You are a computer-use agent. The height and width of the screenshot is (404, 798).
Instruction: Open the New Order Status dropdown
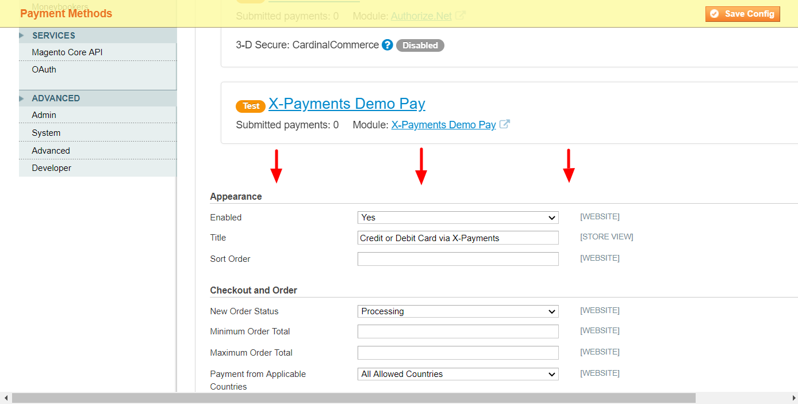(458, 311)
